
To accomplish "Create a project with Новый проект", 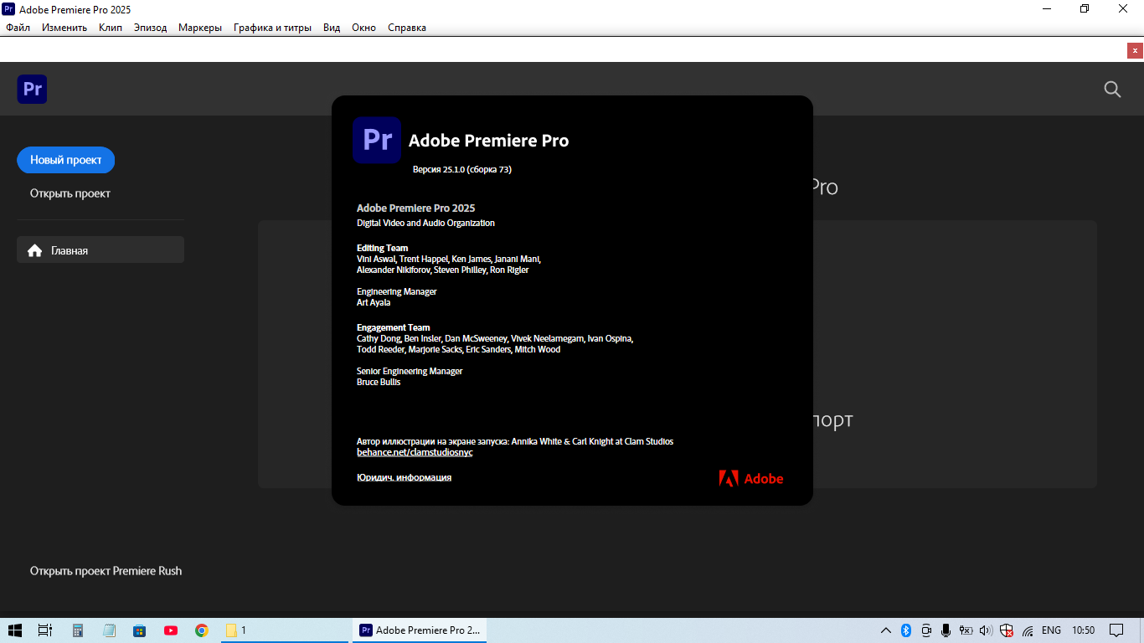I will [x=66, y=160].
